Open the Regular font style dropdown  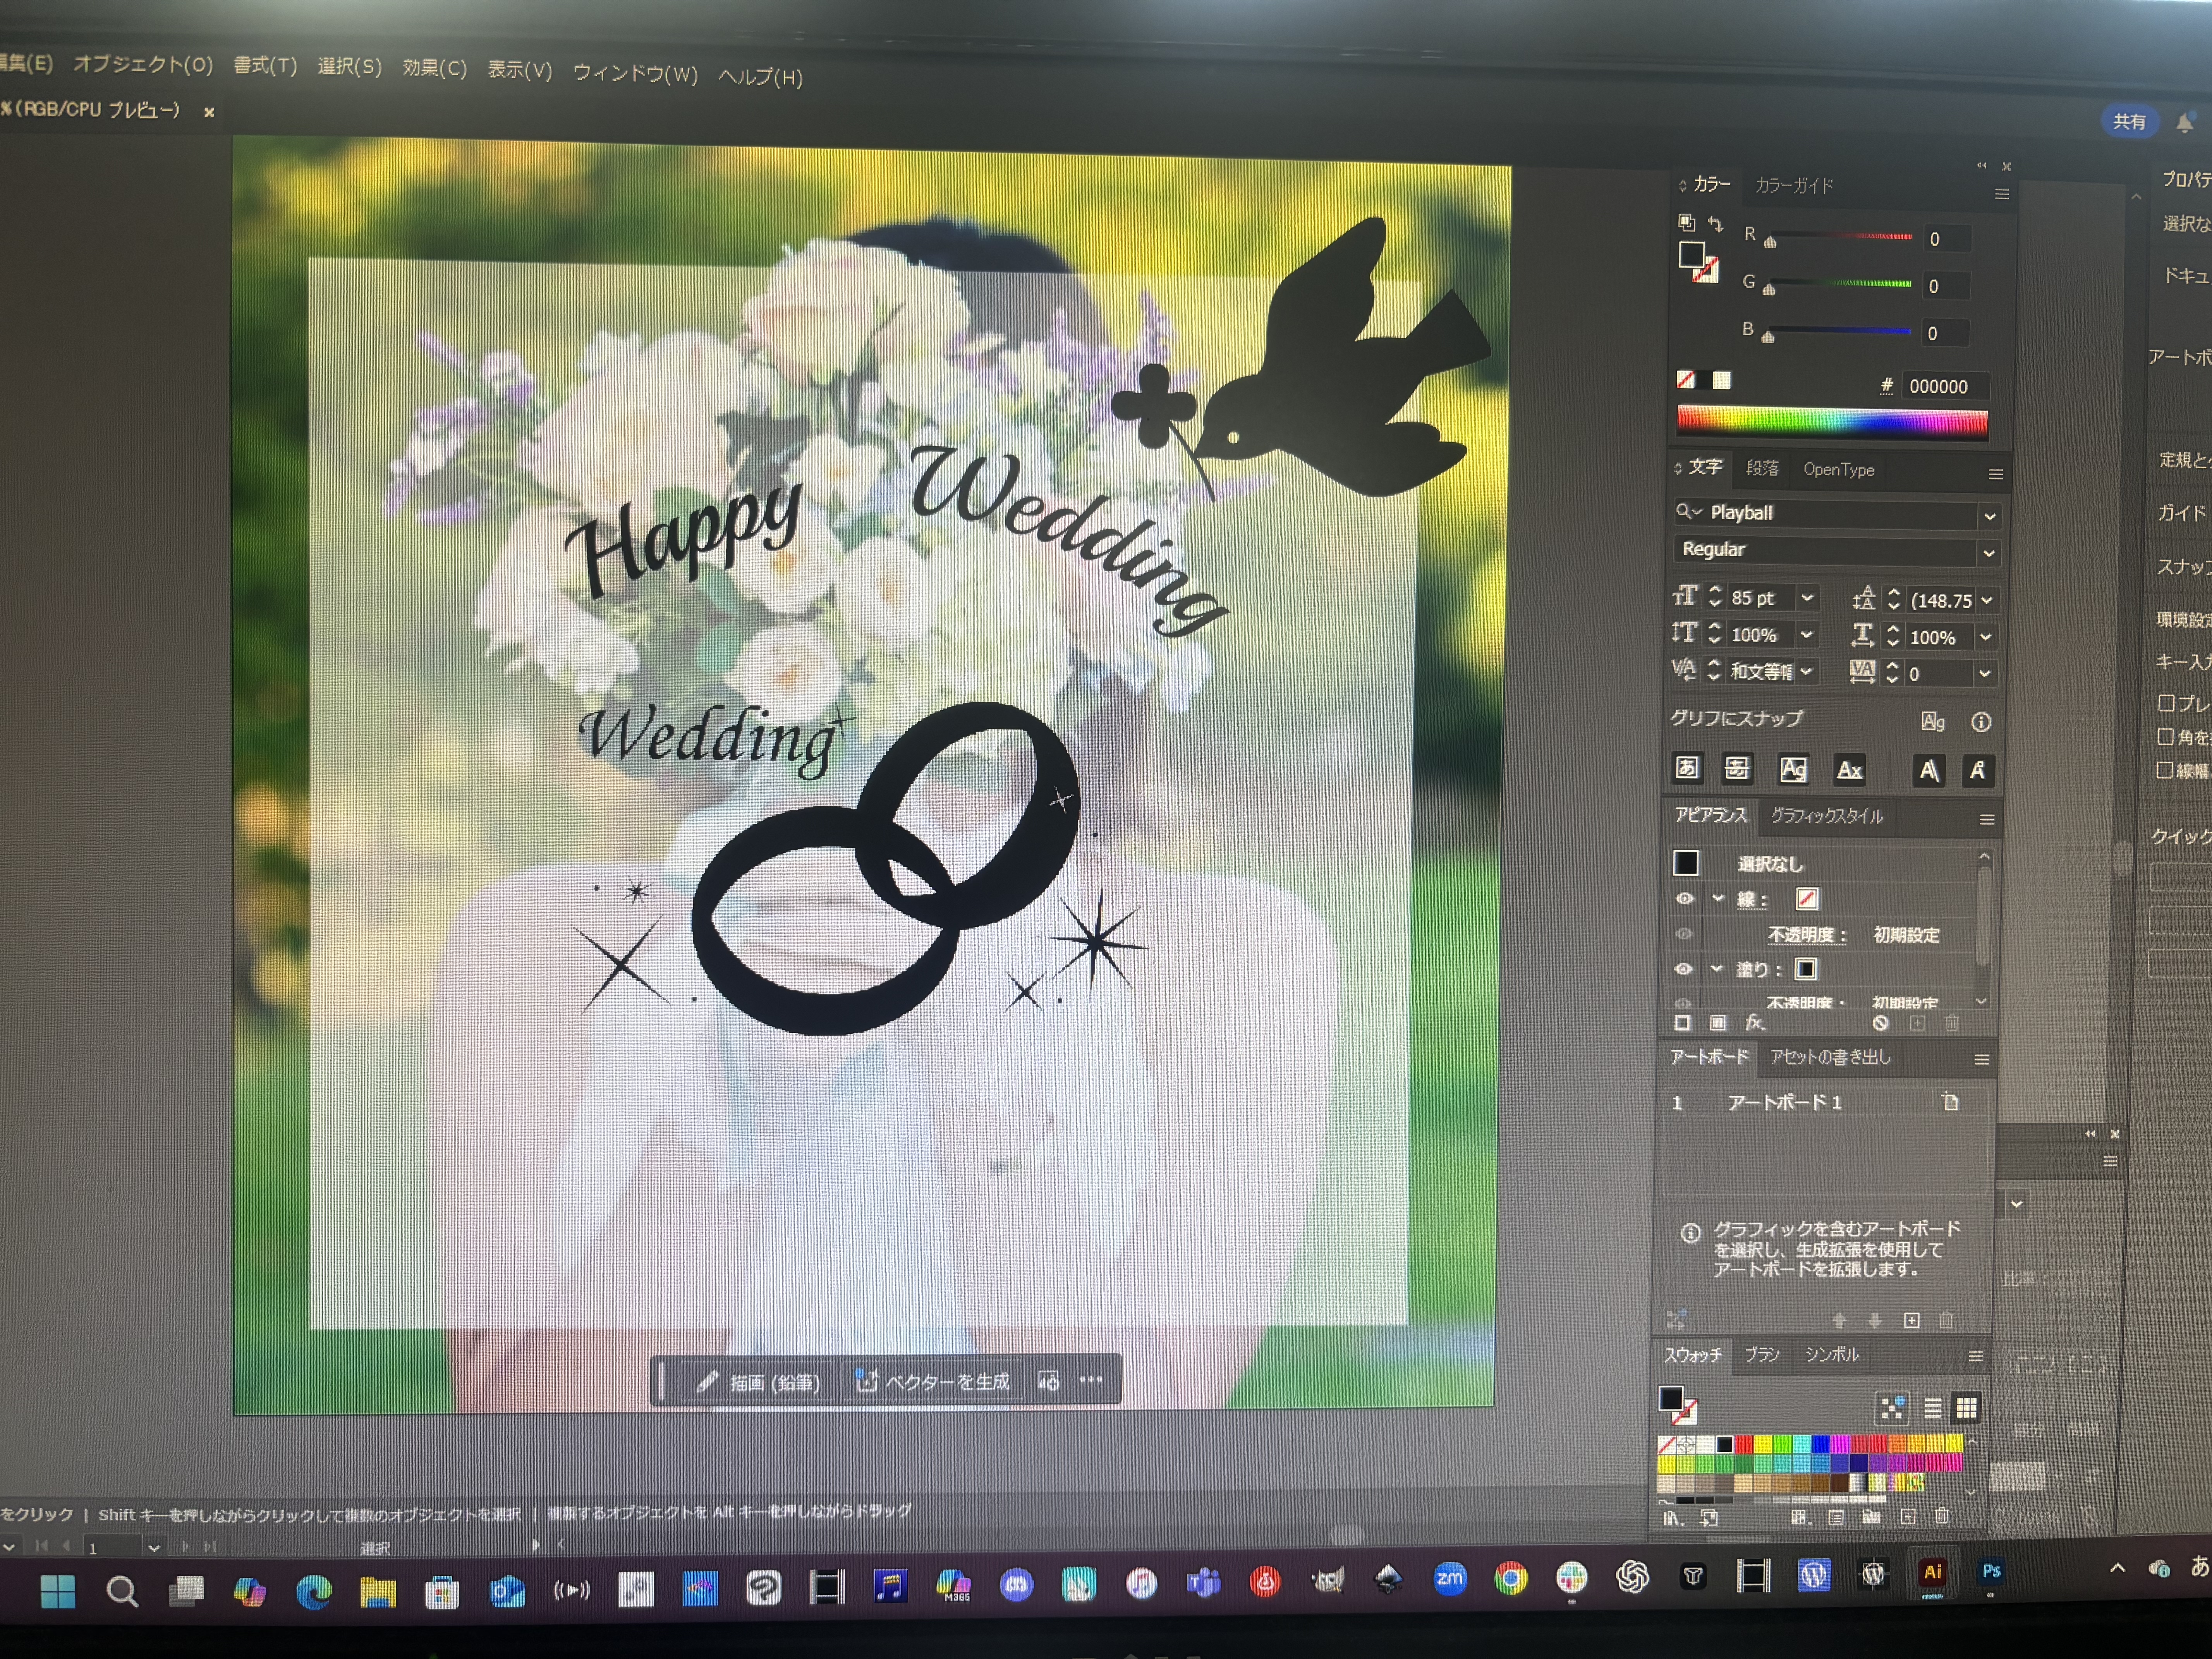point(1988,553)
